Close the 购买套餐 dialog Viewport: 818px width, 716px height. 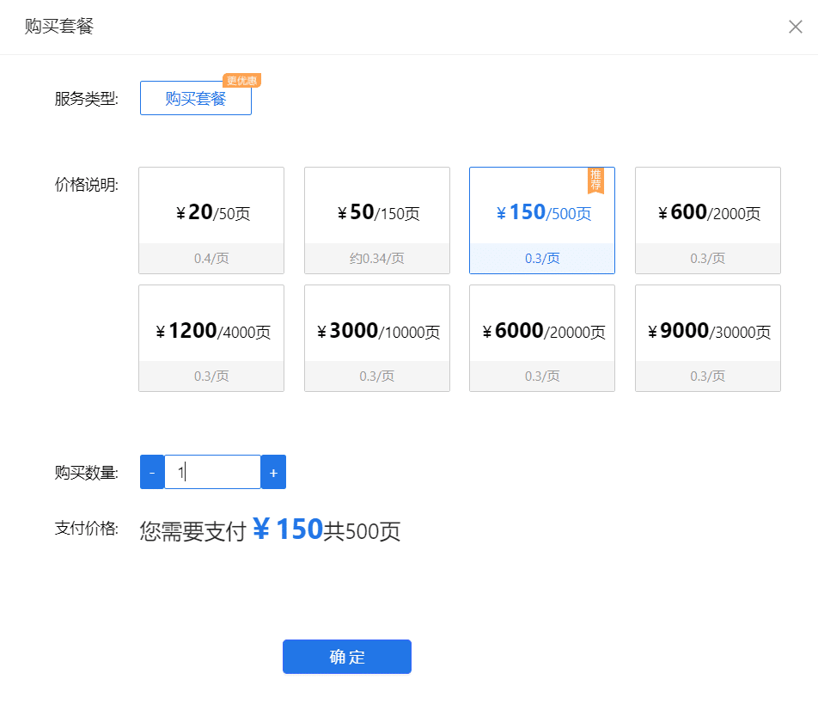point(795,27)
